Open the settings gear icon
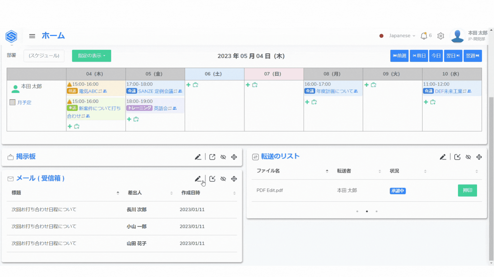Image resolution: width=494 pixels, height=277 pixels. [440, 36]
